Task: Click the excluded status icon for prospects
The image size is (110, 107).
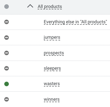Action: point(7,53)
